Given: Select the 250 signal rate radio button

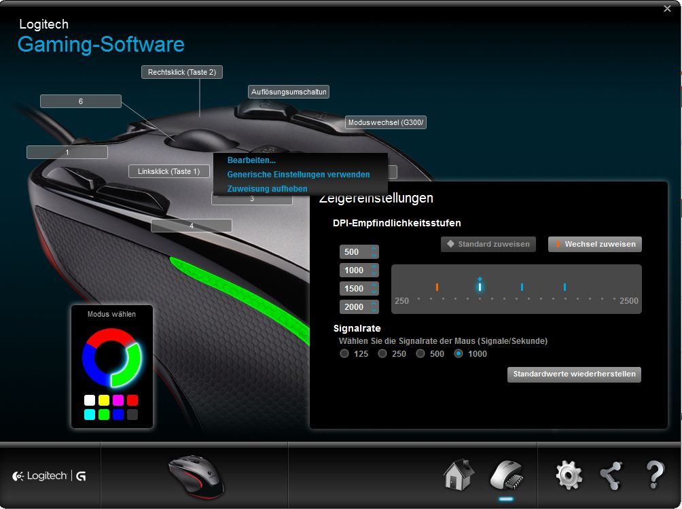Looking at the screenshot, I should 382,353.
